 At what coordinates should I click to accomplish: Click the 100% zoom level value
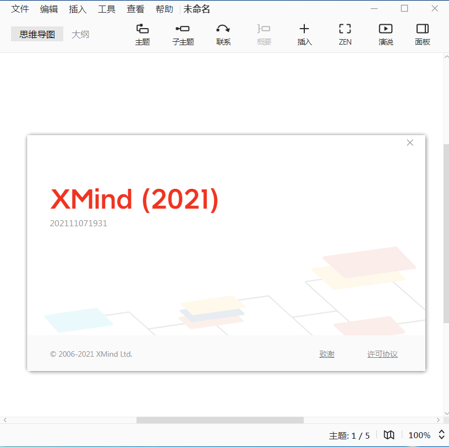point(419,435)
